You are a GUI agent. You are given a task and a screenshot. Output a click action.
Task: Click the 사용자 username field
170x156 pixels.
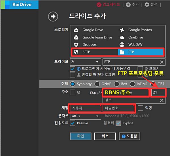pyautogui.click(x=86, y=108)
